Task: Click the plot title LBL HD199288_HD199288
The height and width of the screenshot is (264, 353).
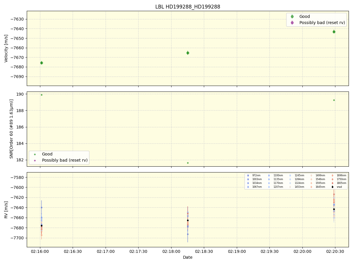Action: point(188,7)
